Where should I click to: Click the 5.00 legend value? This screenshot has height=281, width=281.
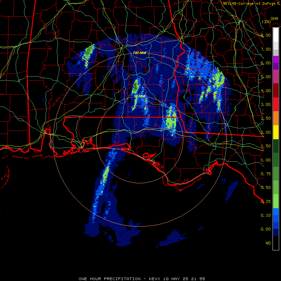point(266,77)
